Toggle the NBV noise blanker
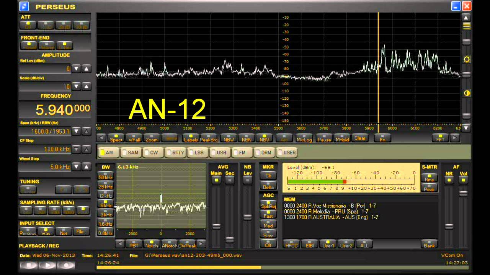490x275 pixels. (265, 138)
